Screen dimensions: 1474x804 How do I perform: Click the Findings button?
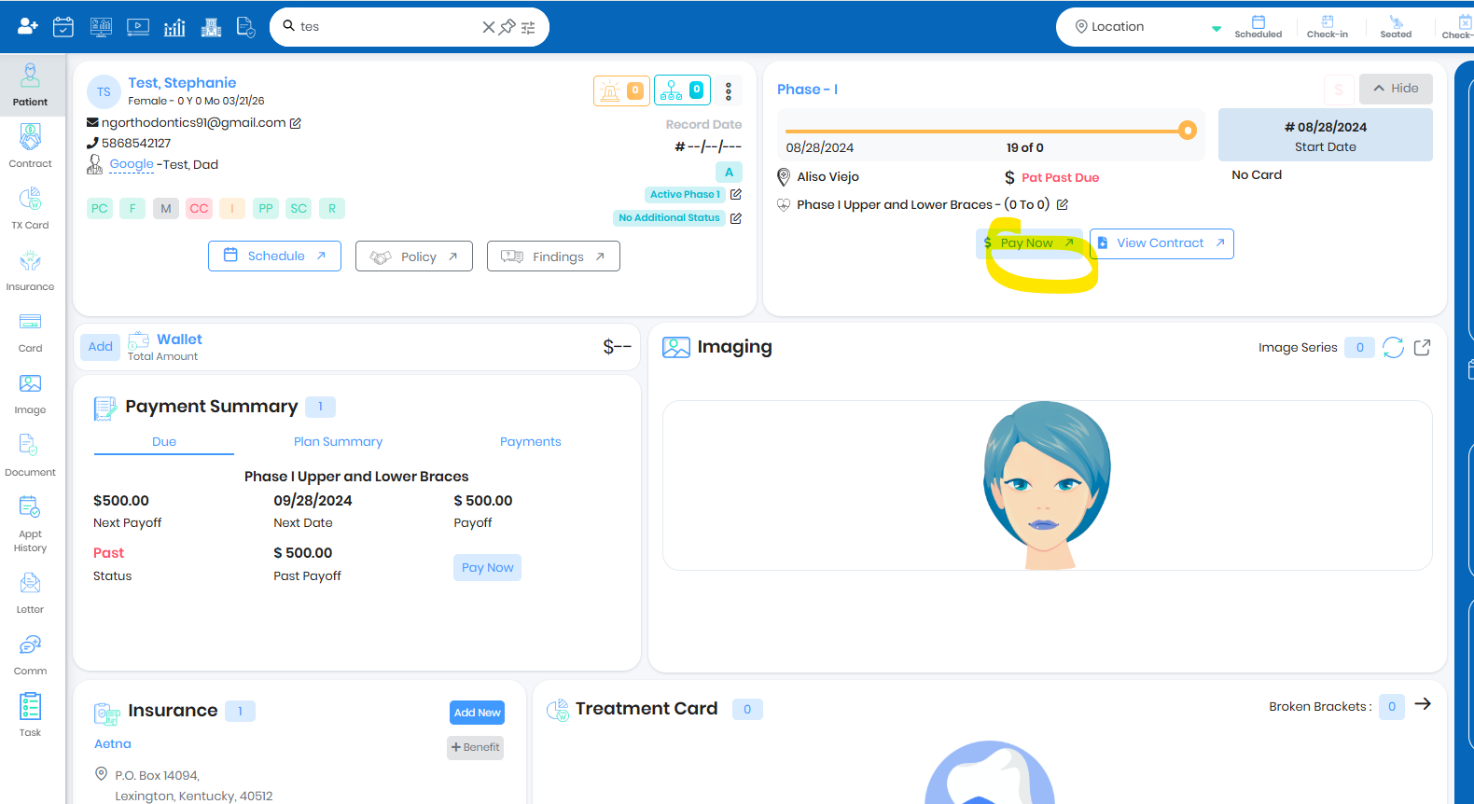(x=553, y=256)
